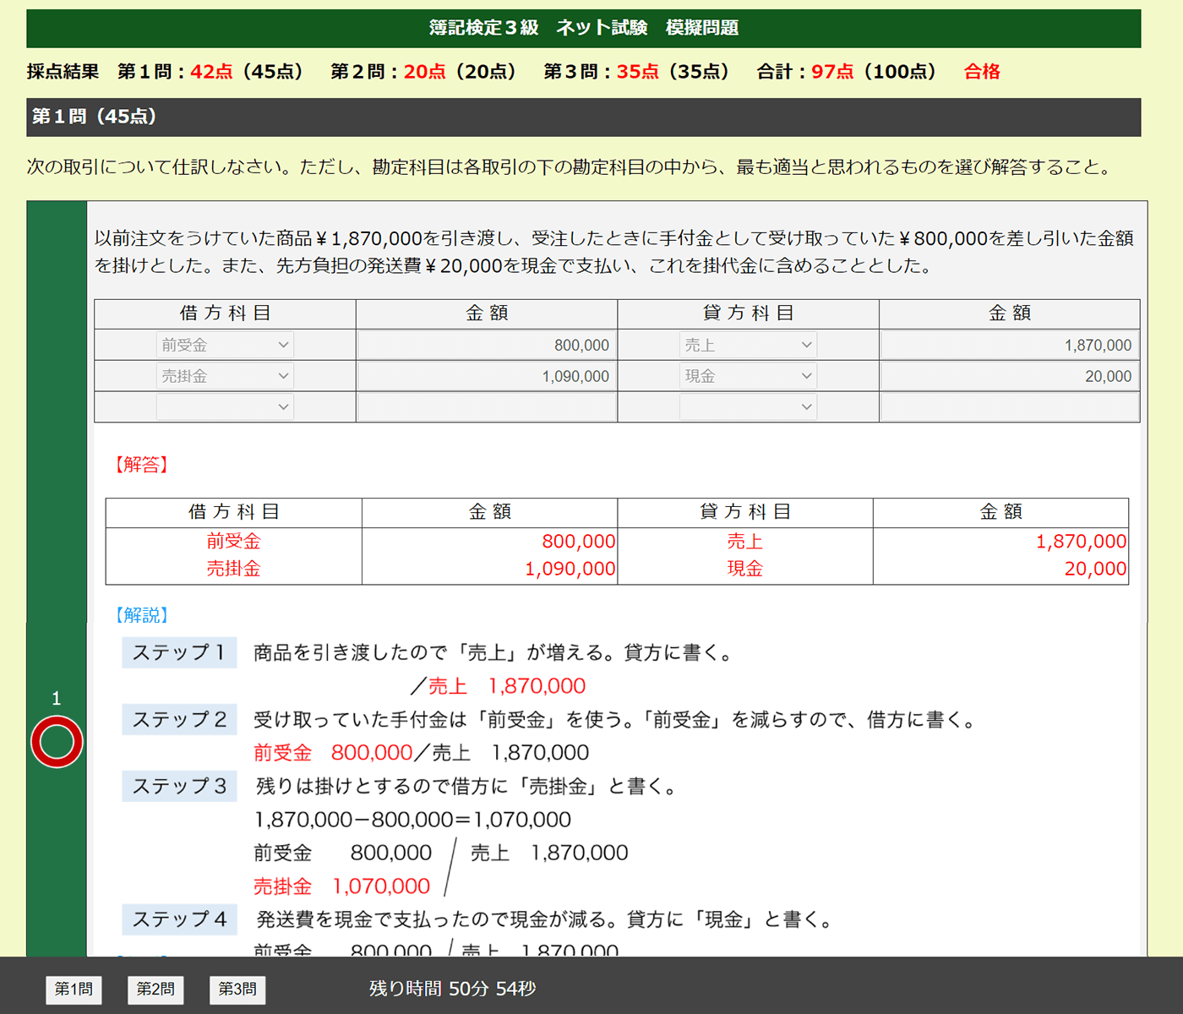Open the 現金 credit account dropdown
Viewport: 1183px width, 1014px height.
pyautogui.click(x=748, y=375)
